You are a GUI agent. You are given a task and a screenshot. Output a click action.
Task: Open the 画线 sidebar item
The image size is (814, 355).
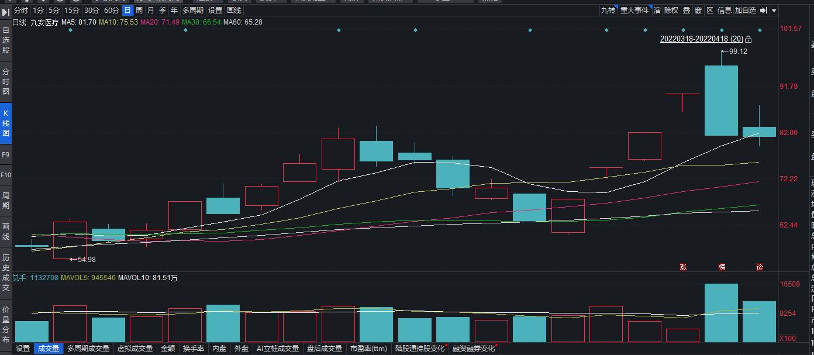coord(6,231)
